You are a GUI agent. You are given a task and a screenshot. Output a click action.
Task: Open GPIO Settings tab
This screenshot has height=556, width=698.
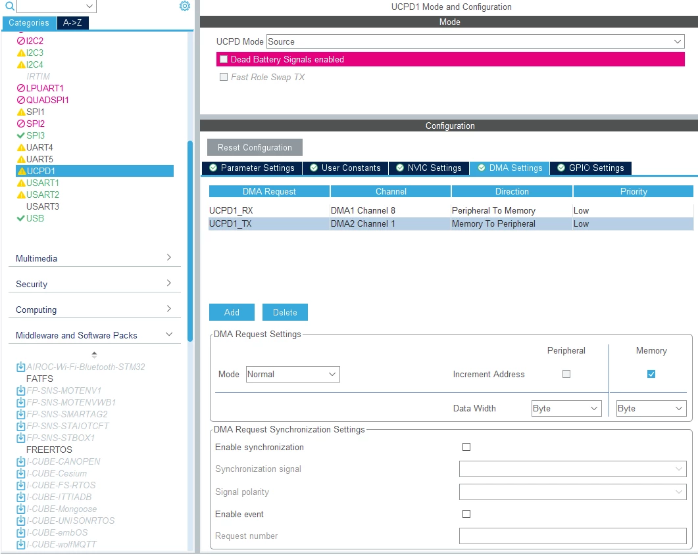[590, 168]
